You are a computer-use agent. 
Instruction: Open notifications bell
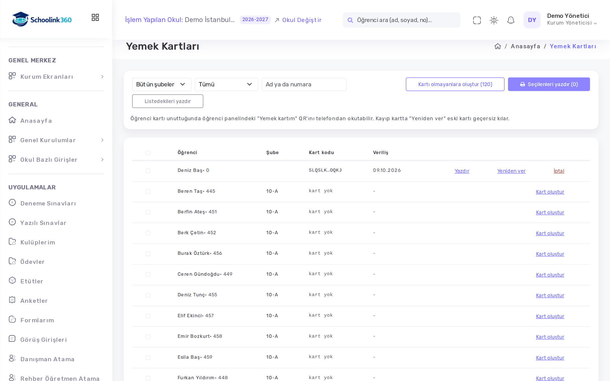tap(511, 20)
